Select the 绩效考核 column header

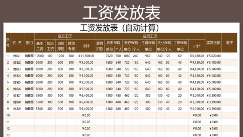(71, 46)
